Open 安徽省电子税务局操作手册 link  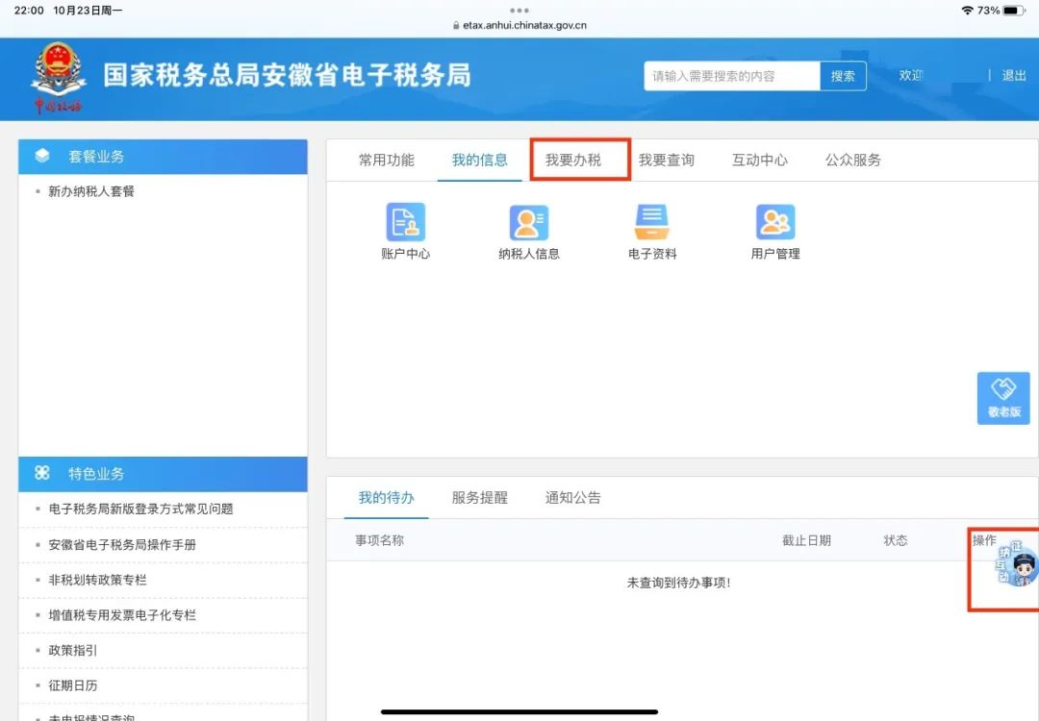(x=122, y=545)
